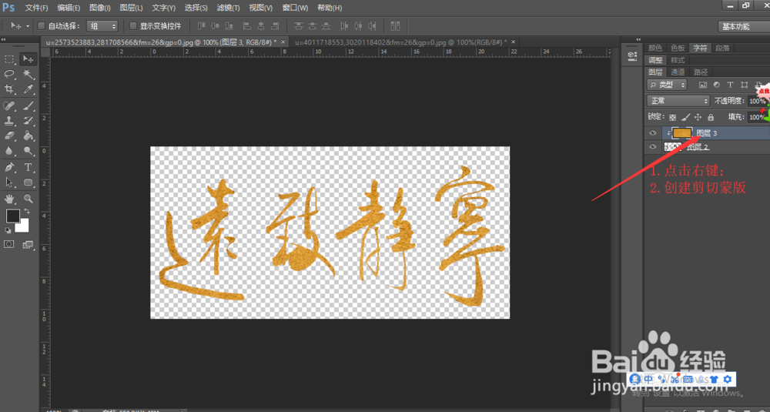Expand the toolbox double-arrow

point(3,39)
